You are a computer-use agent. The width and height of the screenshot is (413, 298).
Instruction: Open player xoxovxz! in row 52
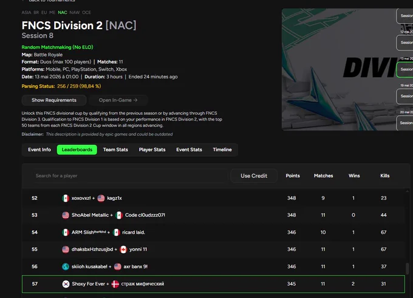tap(81, 198)
